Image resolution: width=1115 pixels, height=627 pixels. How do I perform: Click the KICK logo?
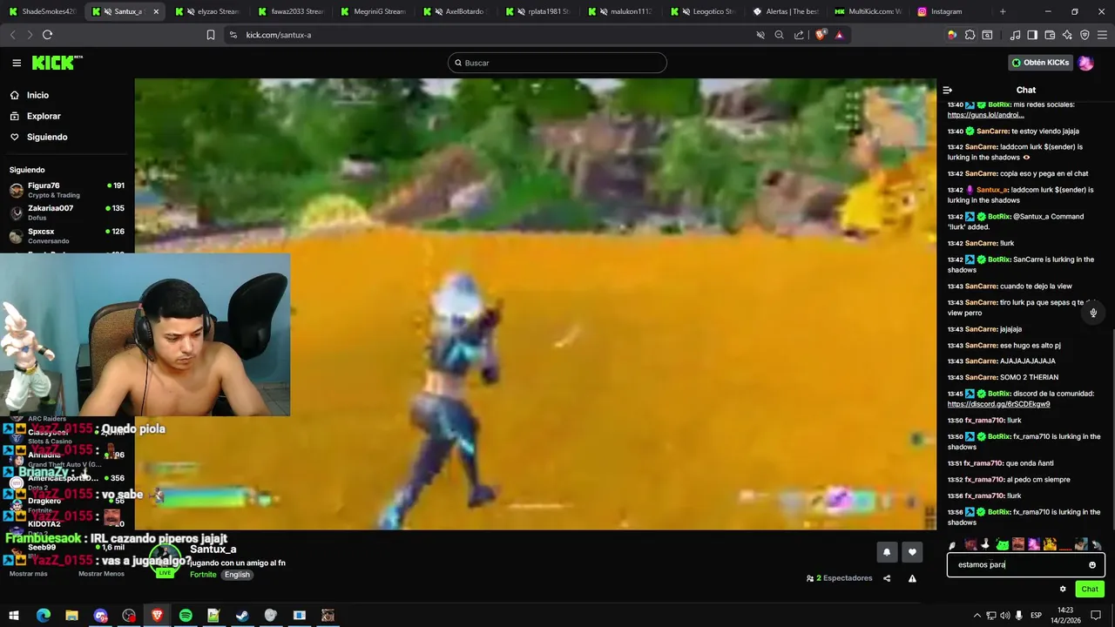(57, 63)
